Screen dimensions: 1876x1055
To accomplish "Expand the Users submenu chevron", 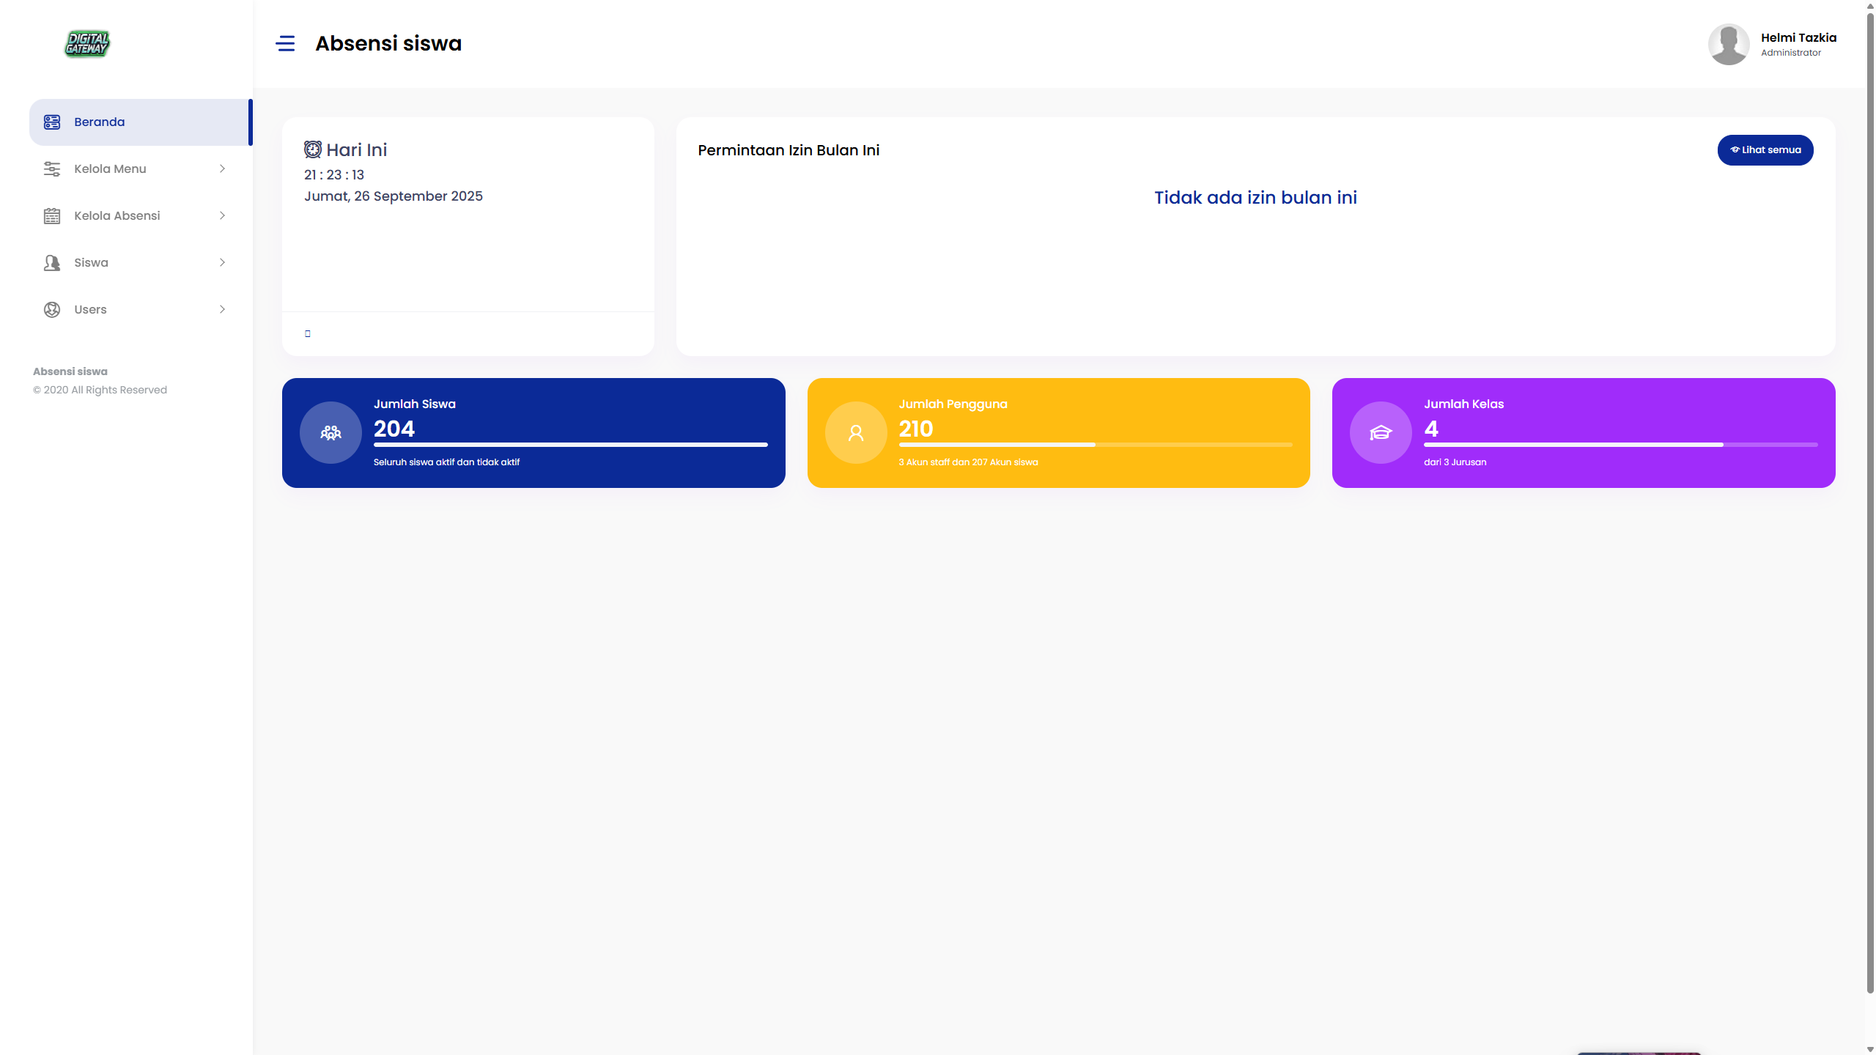I will [x=222, y=310].
